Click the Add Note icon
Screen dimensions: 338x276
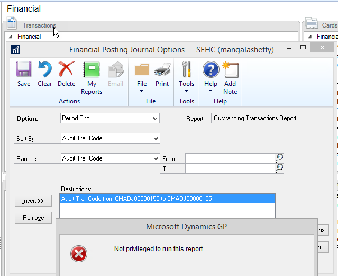pyautogui.click(x=230, y=69)
